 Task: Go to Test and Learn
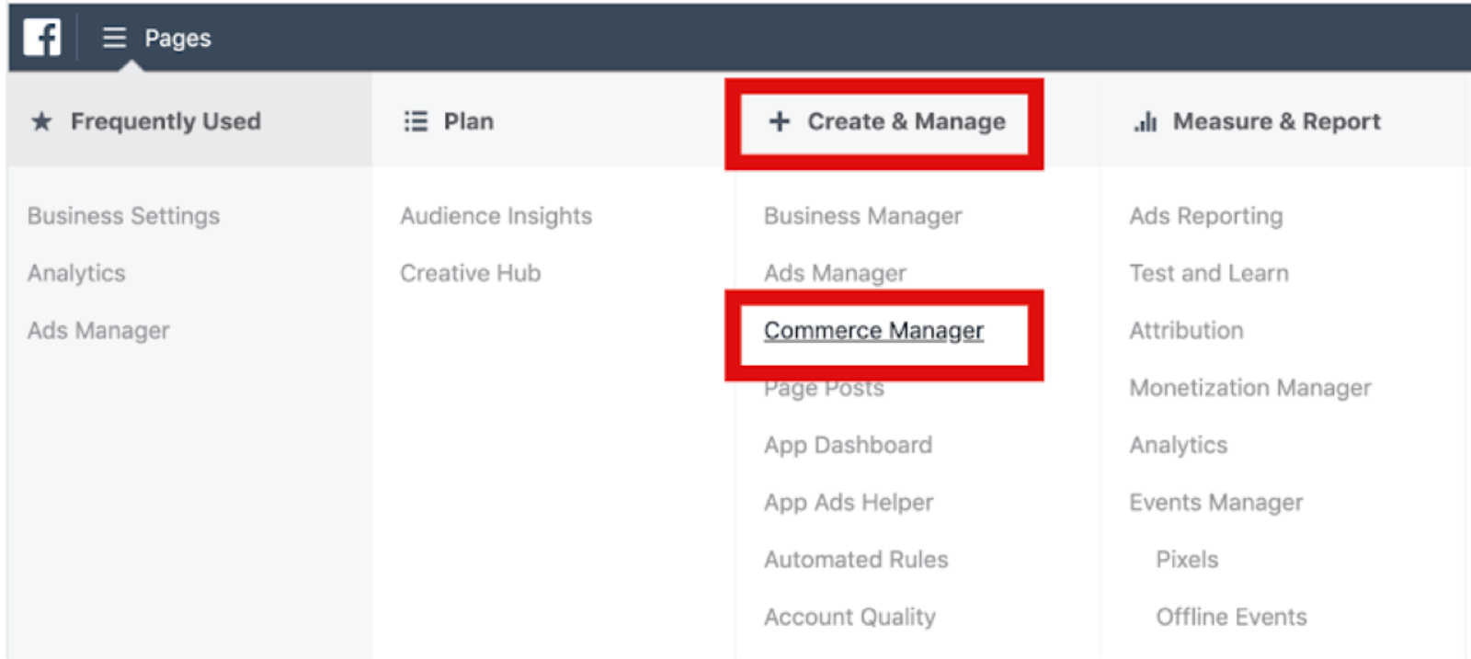(x=1209, y=273)
